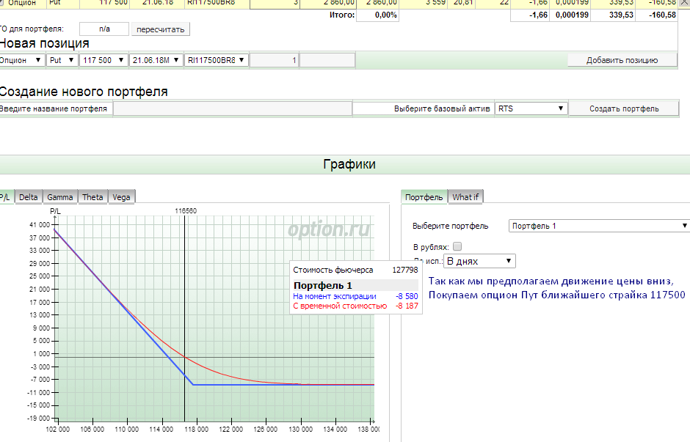Click the empty price field in new position row
690x442 pixels.
click(327, 60)
